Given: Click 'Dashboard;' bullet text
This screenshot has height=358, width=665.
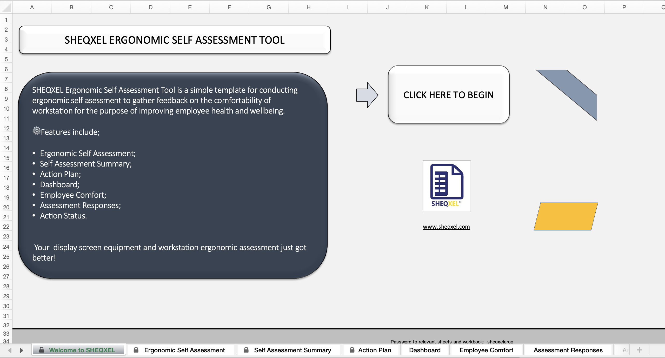Looking at the screenshot, I should pos(59,184).
